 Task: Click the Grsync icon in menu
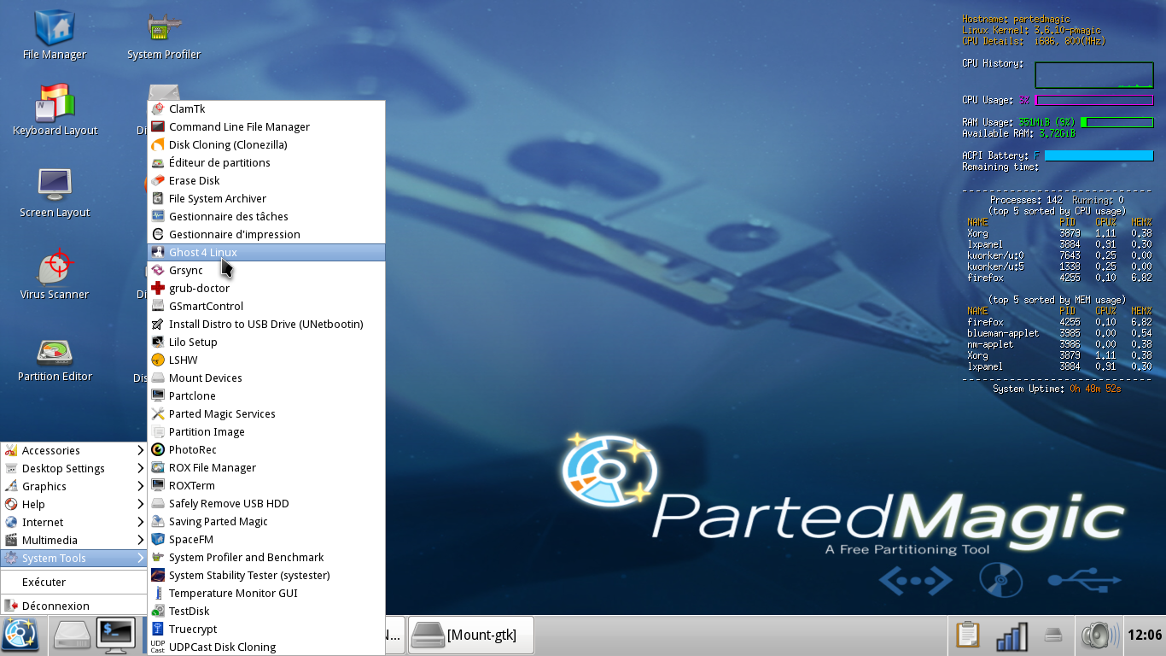(158, 270)
